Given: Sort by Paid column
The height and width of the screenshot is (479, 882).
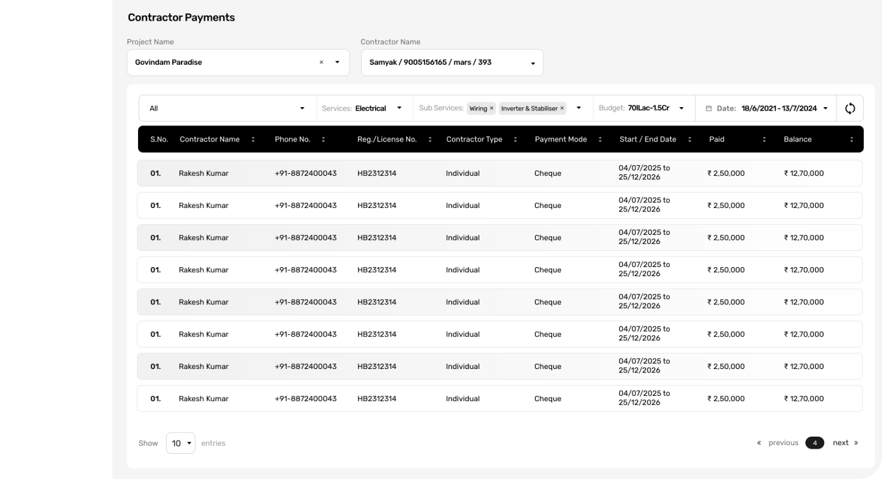Looking at the screenshot, I should 764,139.
